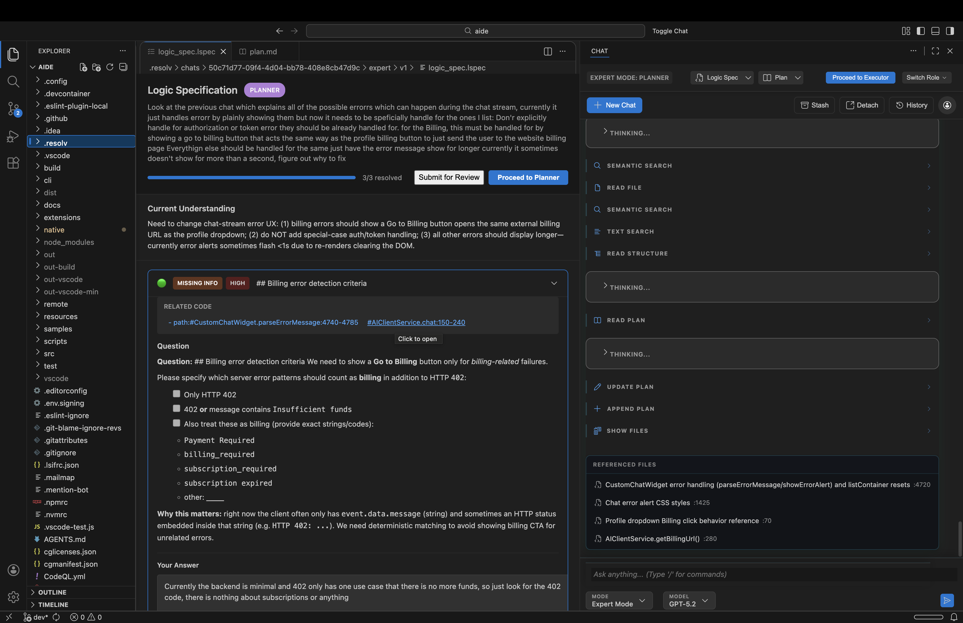
Task: Check the Only HTTP 402 checkbox
Action: point(176,394)
